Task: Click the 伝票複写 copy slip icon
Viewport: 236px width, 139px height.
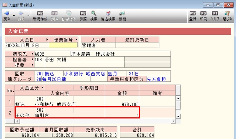Action: [x=69, y=13]
